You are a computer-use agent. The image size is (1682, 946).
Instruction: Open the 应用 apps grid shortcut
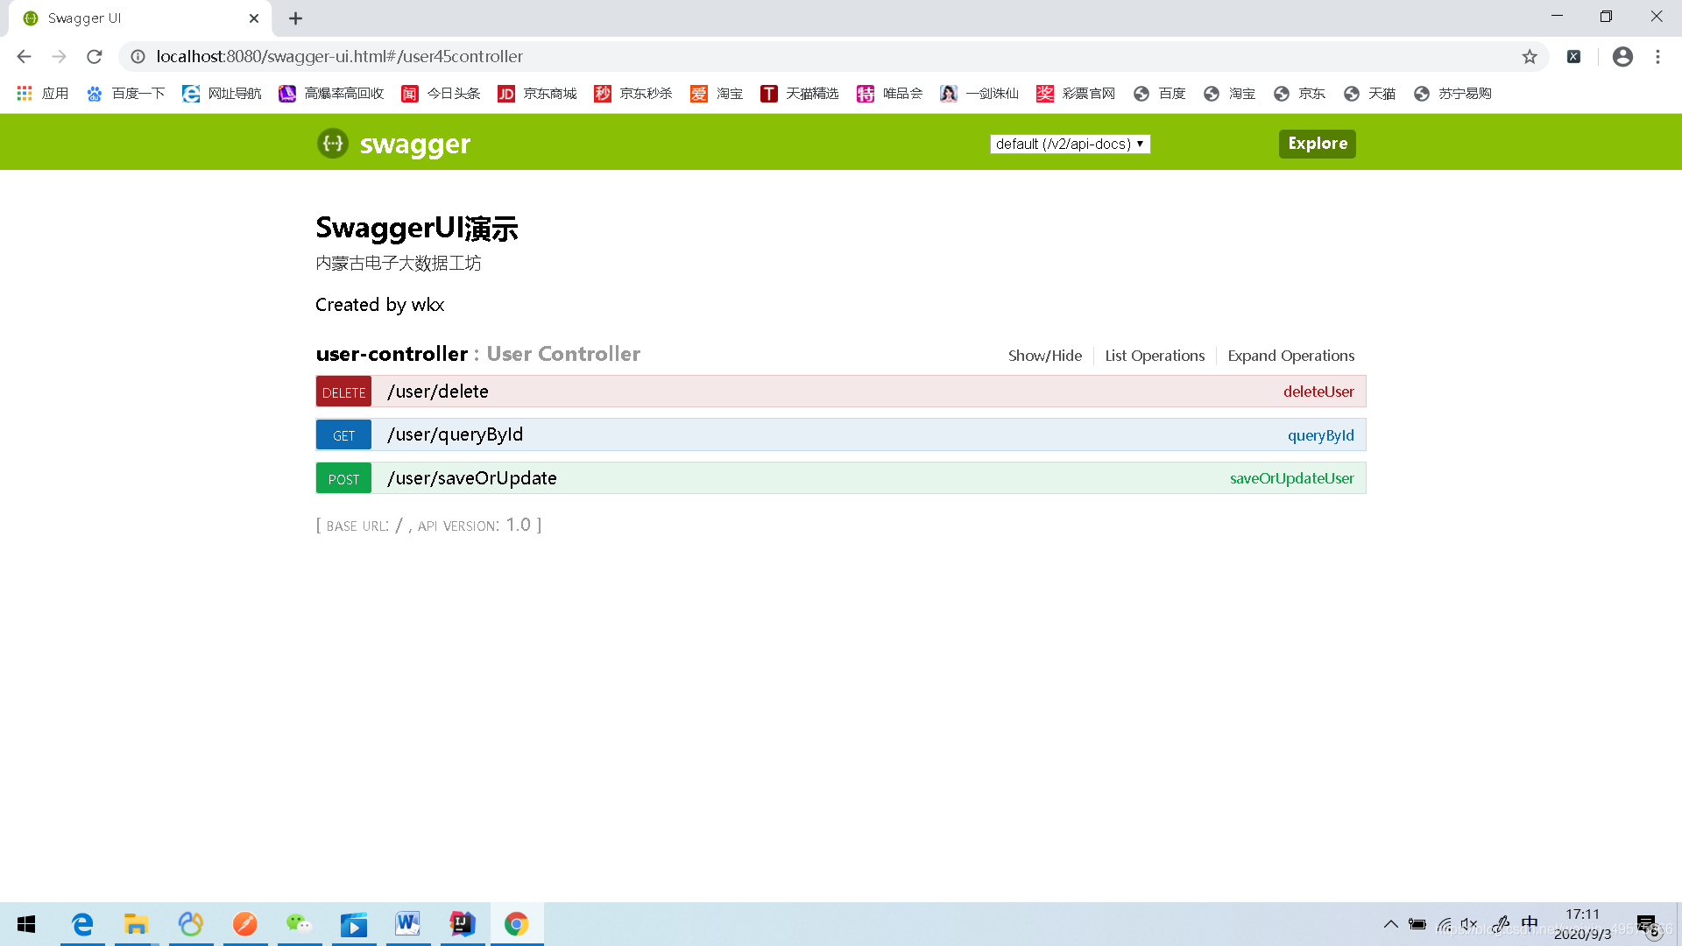42,94
